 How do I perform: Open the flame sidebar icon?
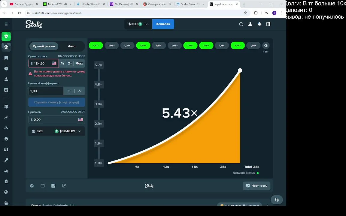click(x=6, y=139)
